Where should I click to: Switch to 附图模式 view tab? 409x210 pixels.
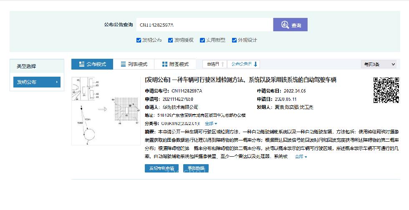(x=175, y=64)
